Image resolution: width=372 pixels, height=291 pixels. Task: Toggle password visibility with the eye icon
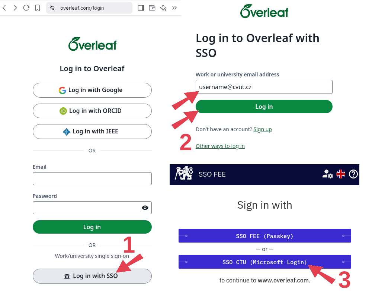(x=145, y=208)
